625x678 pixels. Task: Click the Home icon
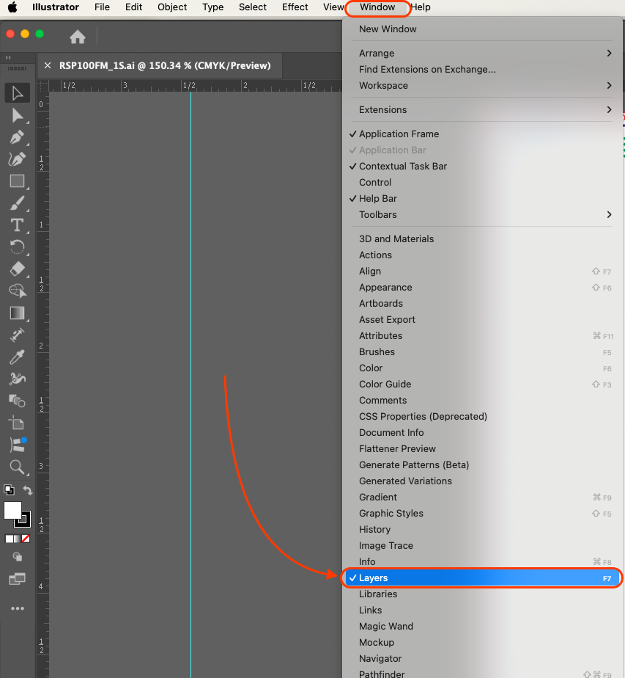pos(78,37)
